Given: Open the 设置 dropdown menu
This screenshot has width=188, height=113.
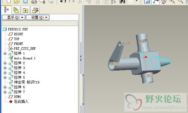Looking at the screenshot, I should 38,17.
